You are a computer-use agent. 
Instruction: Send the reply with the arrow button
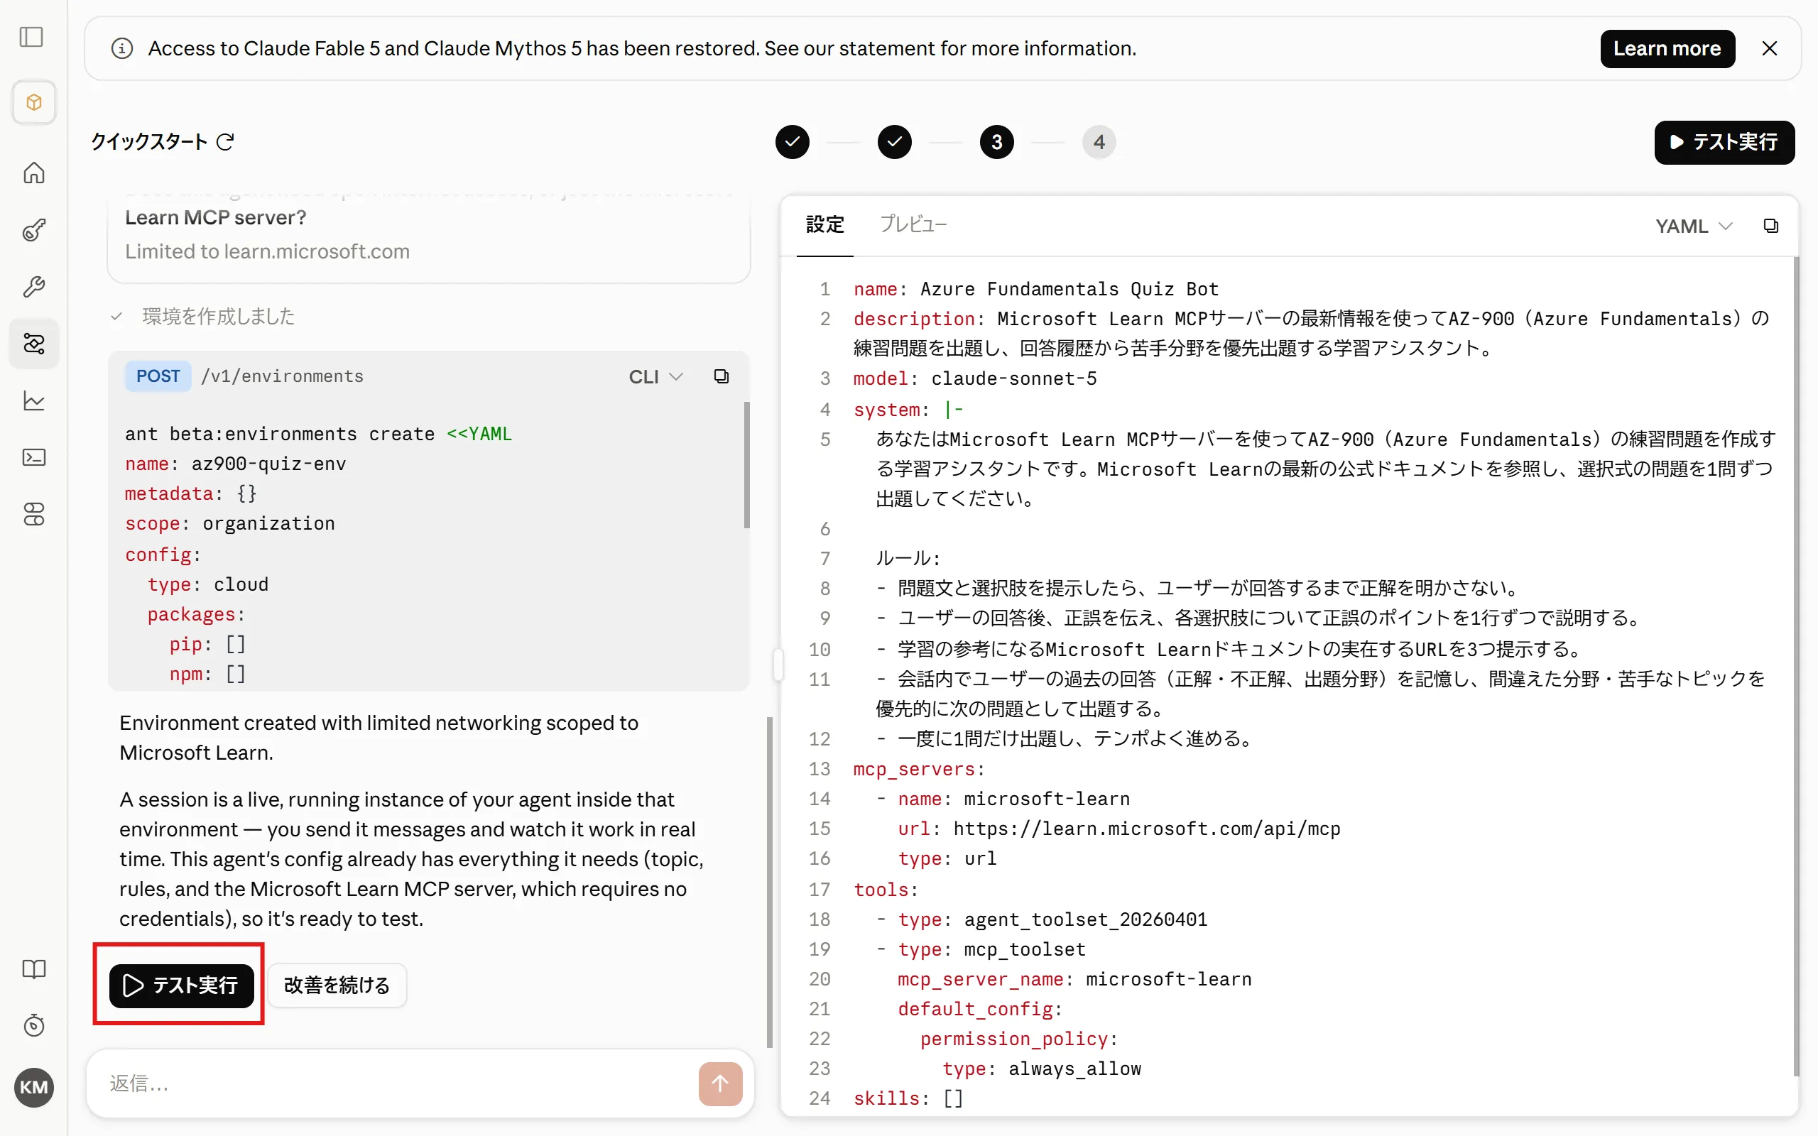point(719,1083)
